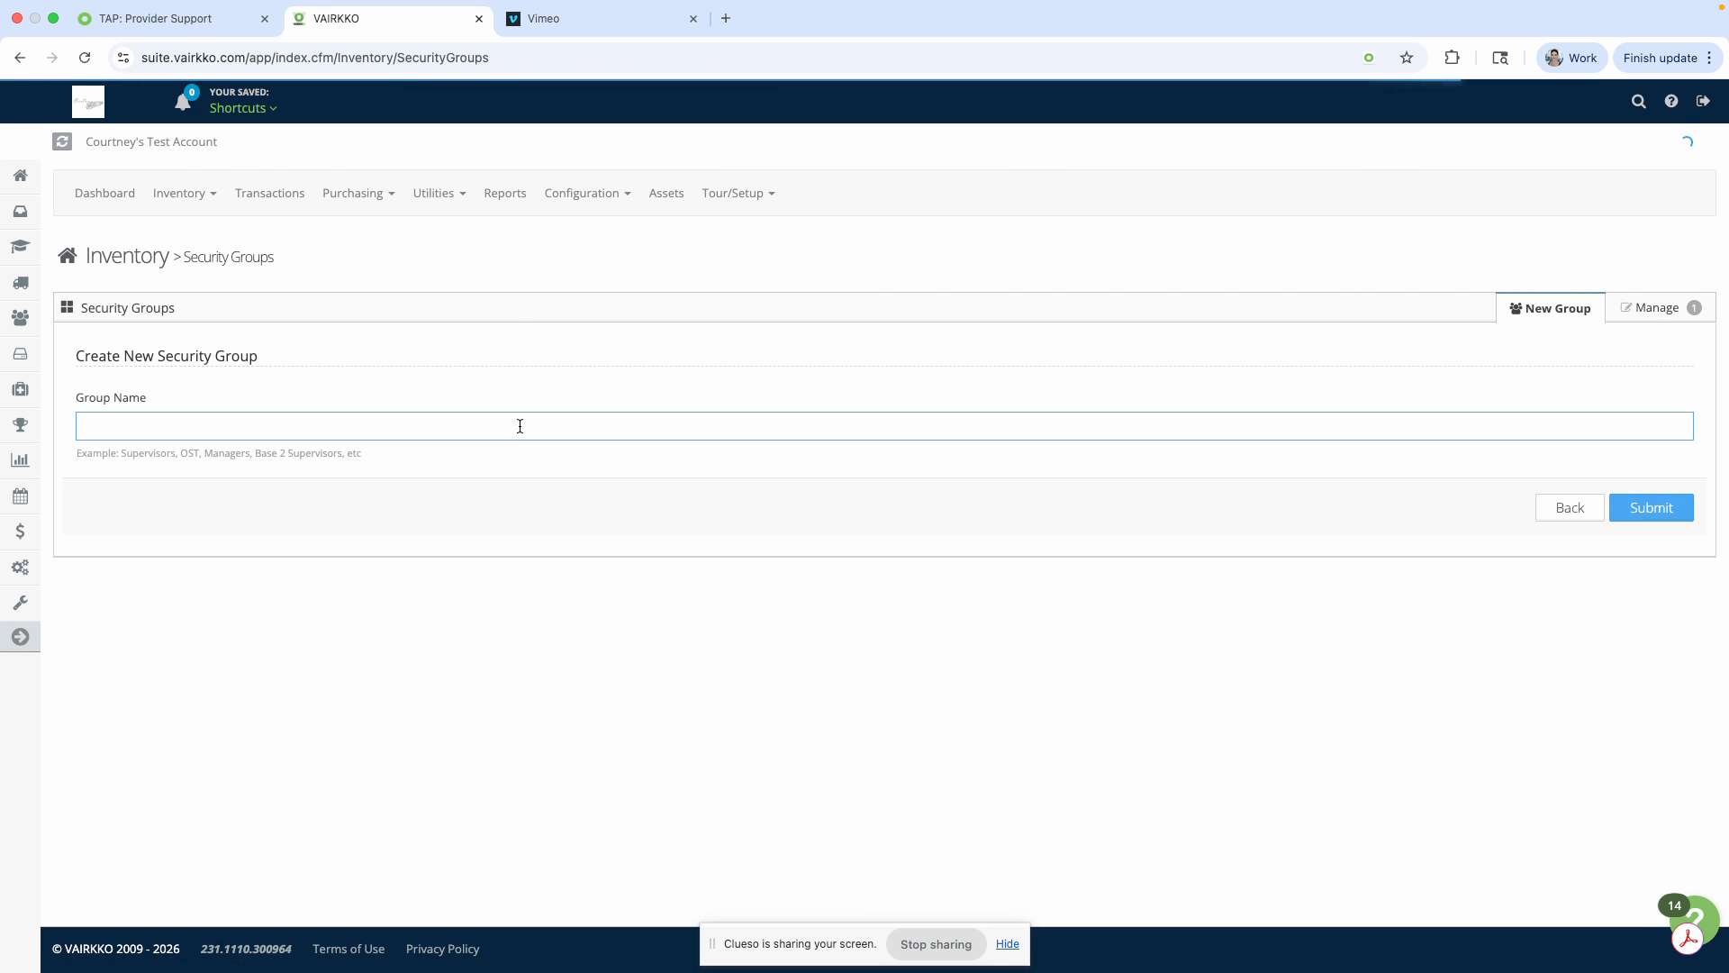Screen dimensions: 1729x973
Task: Click the home icon beside Inventory heading
Action: 68,256
